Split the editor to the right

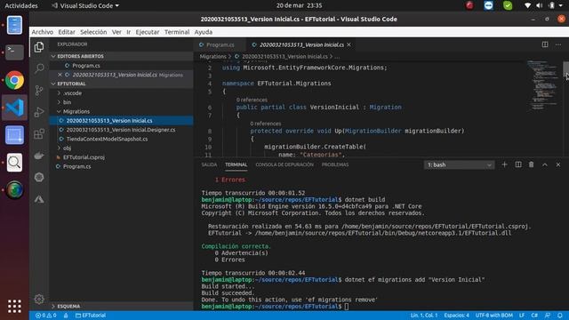[545, 44]
